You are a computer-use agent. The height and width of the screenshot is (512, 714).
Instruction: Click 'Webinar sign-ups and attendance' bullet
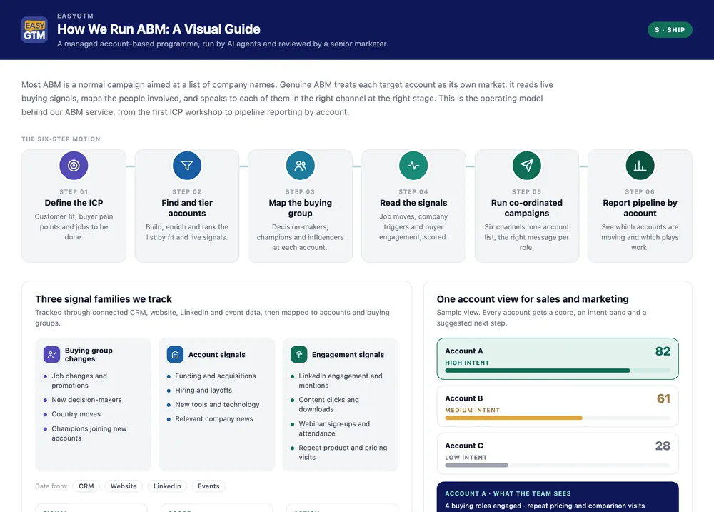click(334, 428)
